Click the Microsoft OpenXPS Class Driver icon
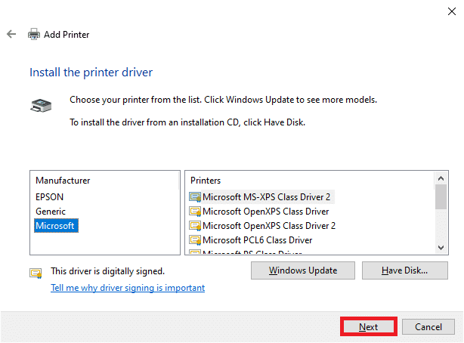 (x=195, y=212)
